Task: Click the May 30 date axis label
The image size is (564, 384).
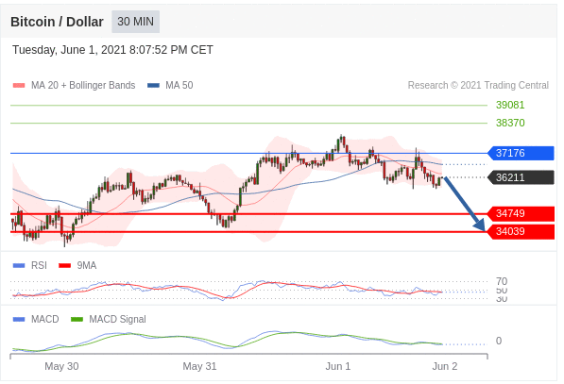Action: [x=61, y=366]
